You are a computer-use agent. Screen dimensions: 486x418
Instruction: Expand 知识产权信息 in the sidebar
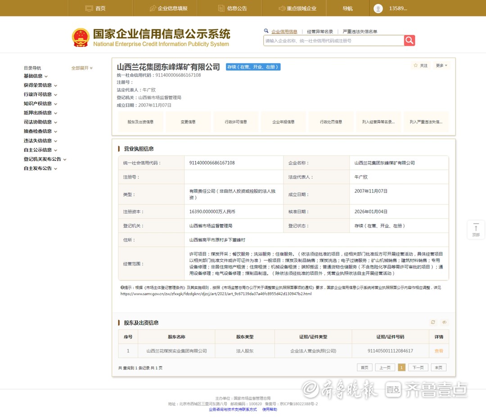[x=40, y=103]
